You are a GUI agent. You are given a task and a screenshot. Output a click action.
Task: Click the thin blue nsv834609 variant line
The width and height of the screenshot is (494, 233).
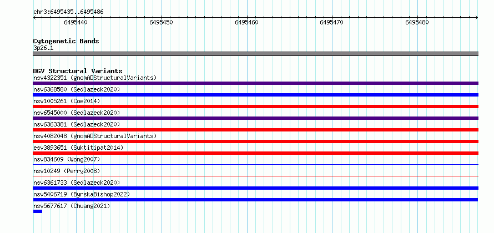point(255,164)
